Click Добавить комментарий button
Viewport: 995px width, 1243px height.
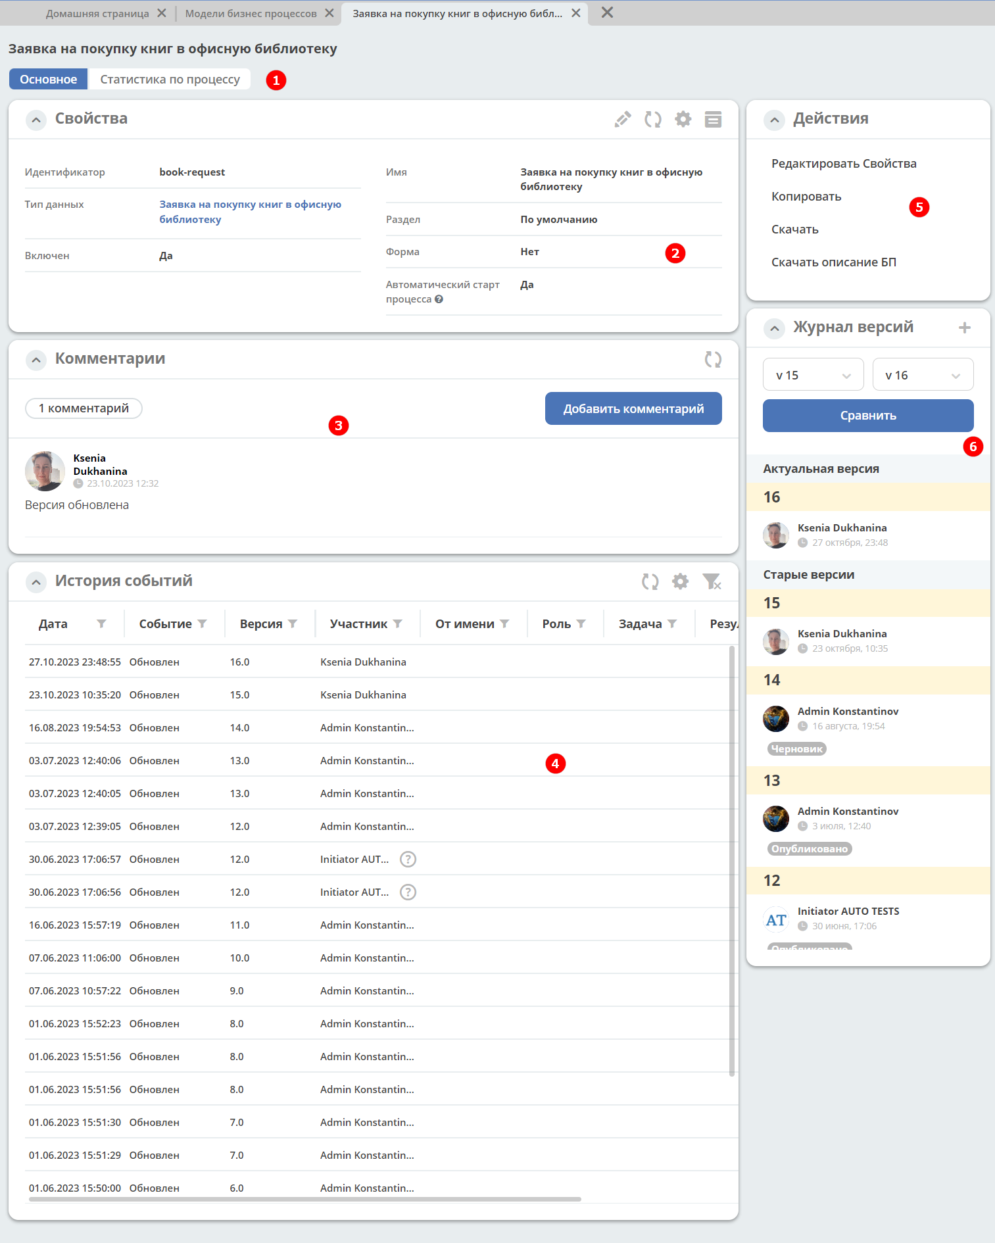pyautogui.click(x=633, y=408)
